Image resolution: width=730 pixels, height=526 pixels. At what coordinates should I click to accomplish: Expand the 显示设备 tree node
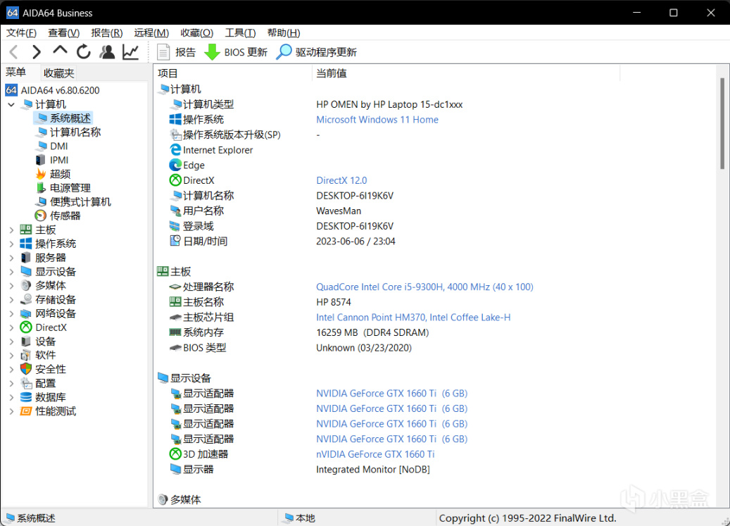coord(11,272)
